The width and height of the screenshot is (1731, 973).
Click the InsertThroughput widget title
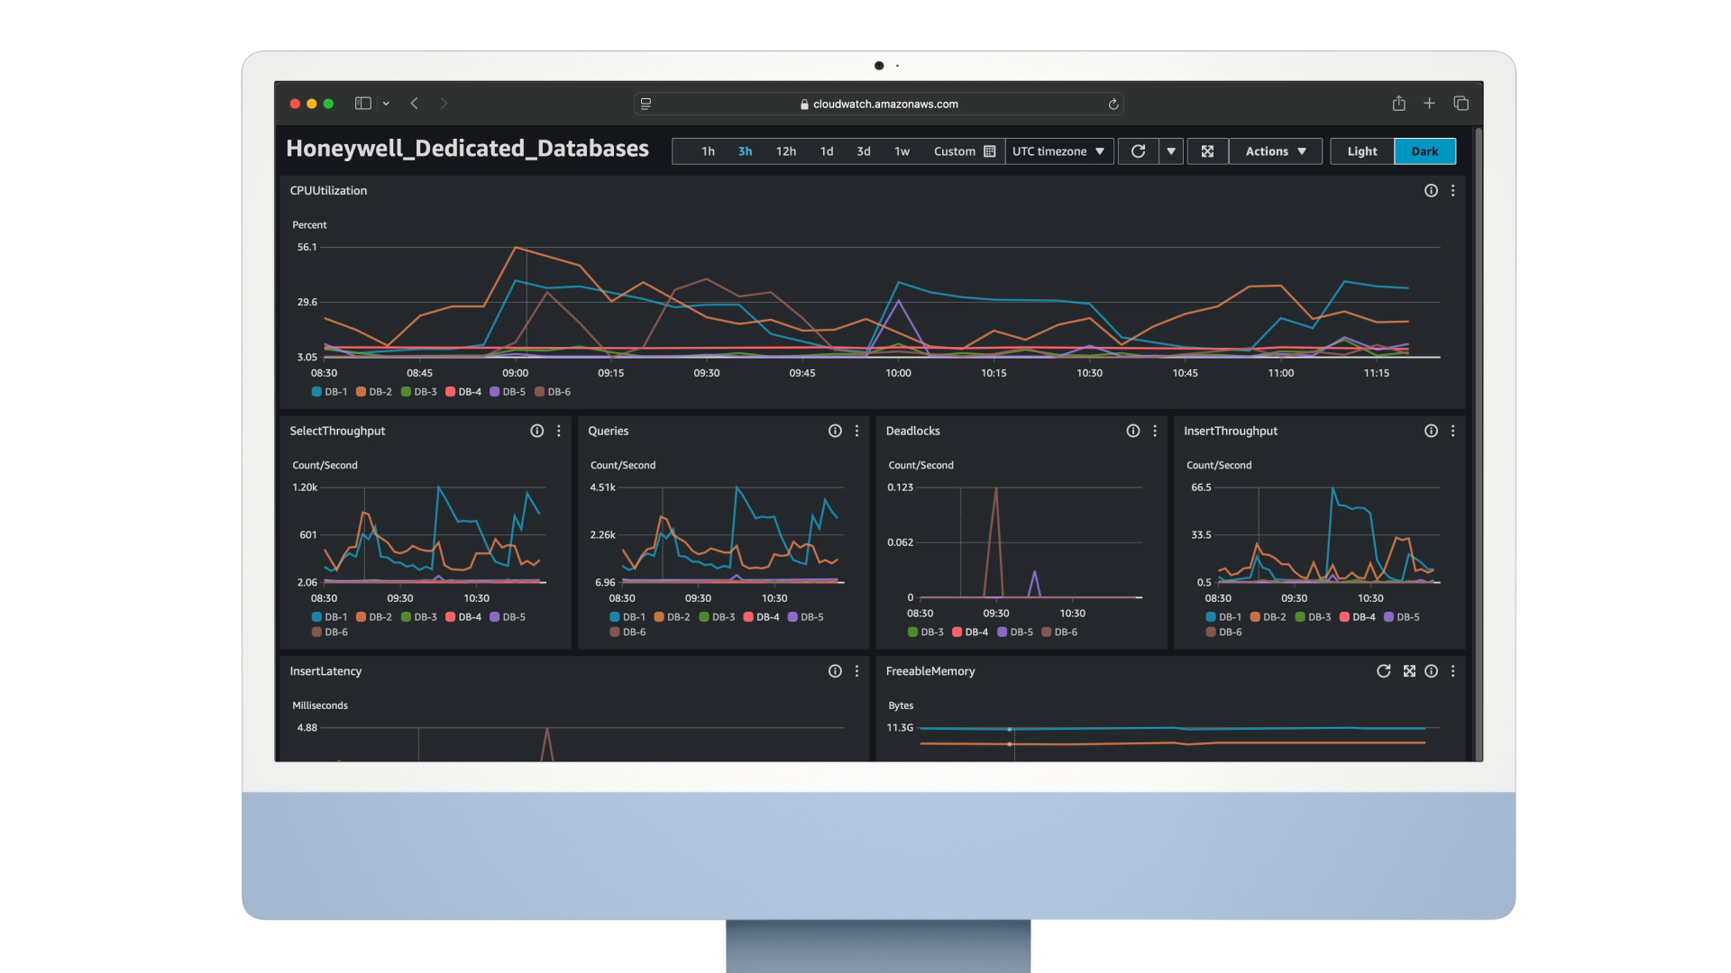[x=1231, y=432]
